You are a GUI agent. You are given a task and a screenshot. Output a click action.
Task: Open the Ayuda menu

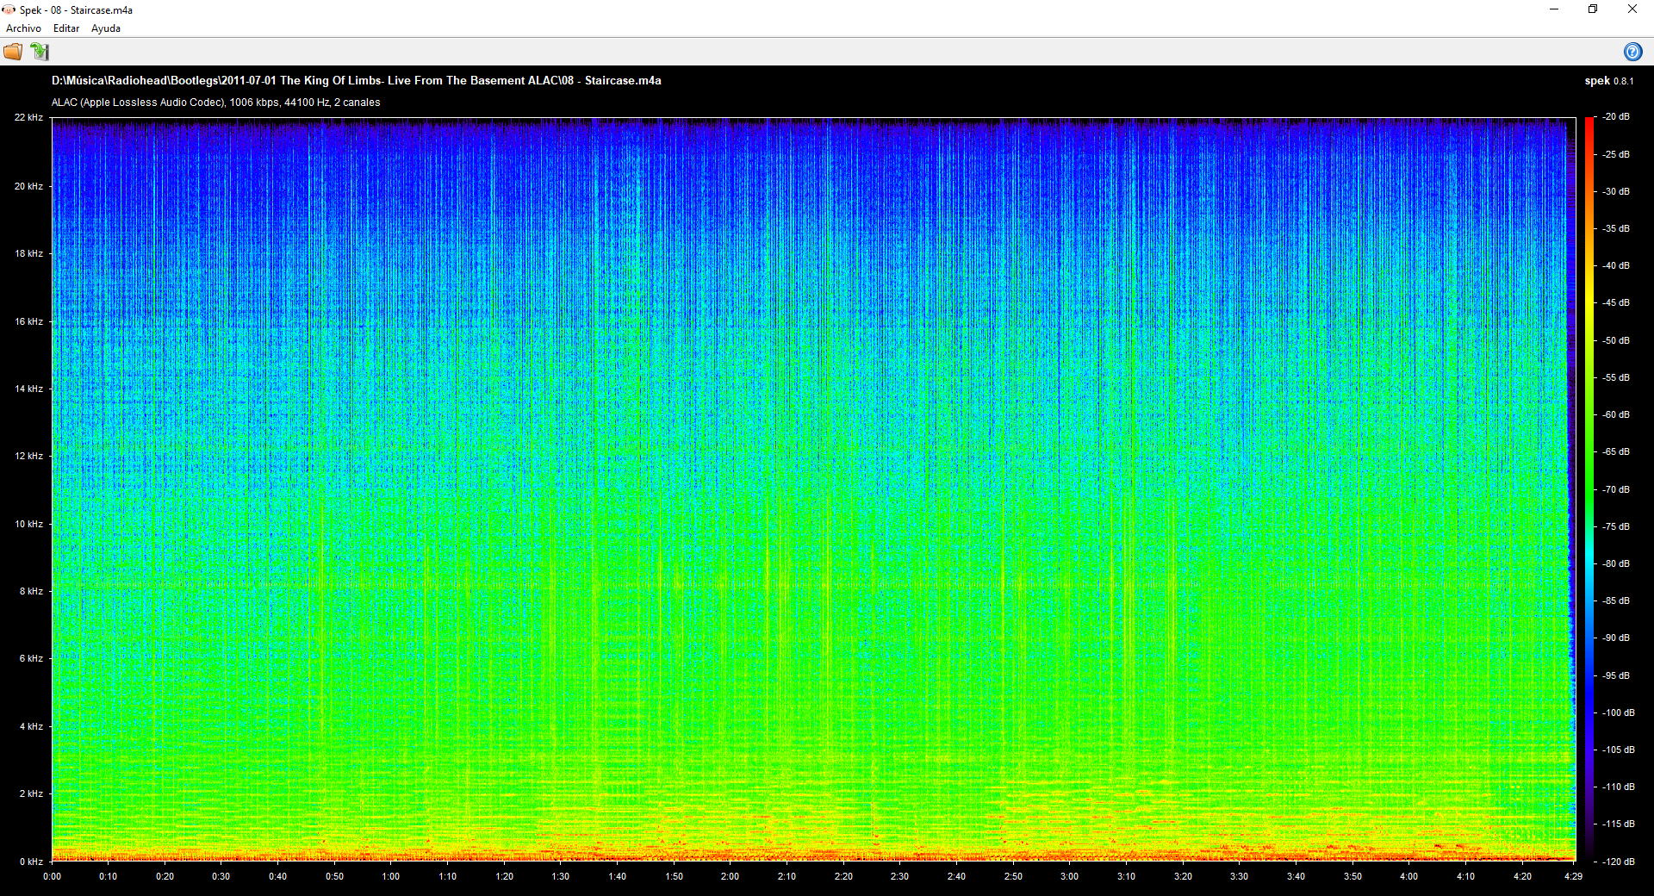[x=105, y=28]
